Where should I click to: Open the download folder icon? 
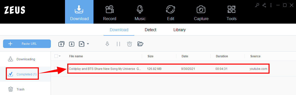point(141,44)
